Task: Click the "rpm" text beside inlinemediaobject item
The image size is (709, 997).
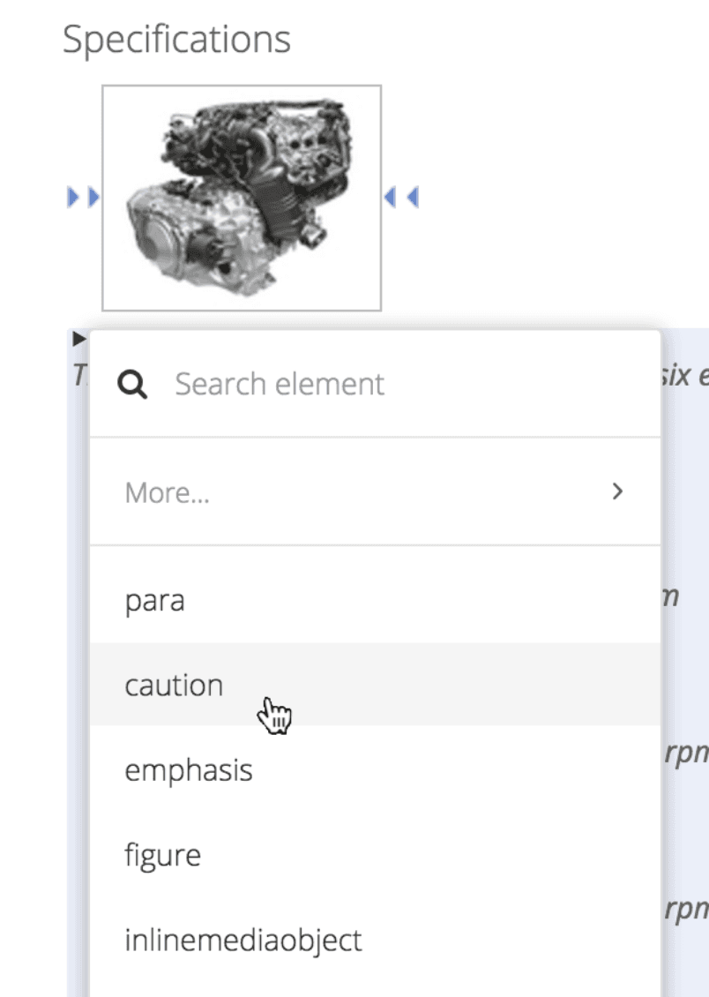Action: 686,909
